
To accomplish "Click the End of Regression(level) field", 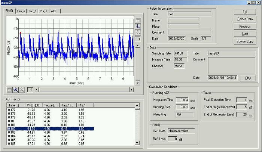I will (242, 107).
